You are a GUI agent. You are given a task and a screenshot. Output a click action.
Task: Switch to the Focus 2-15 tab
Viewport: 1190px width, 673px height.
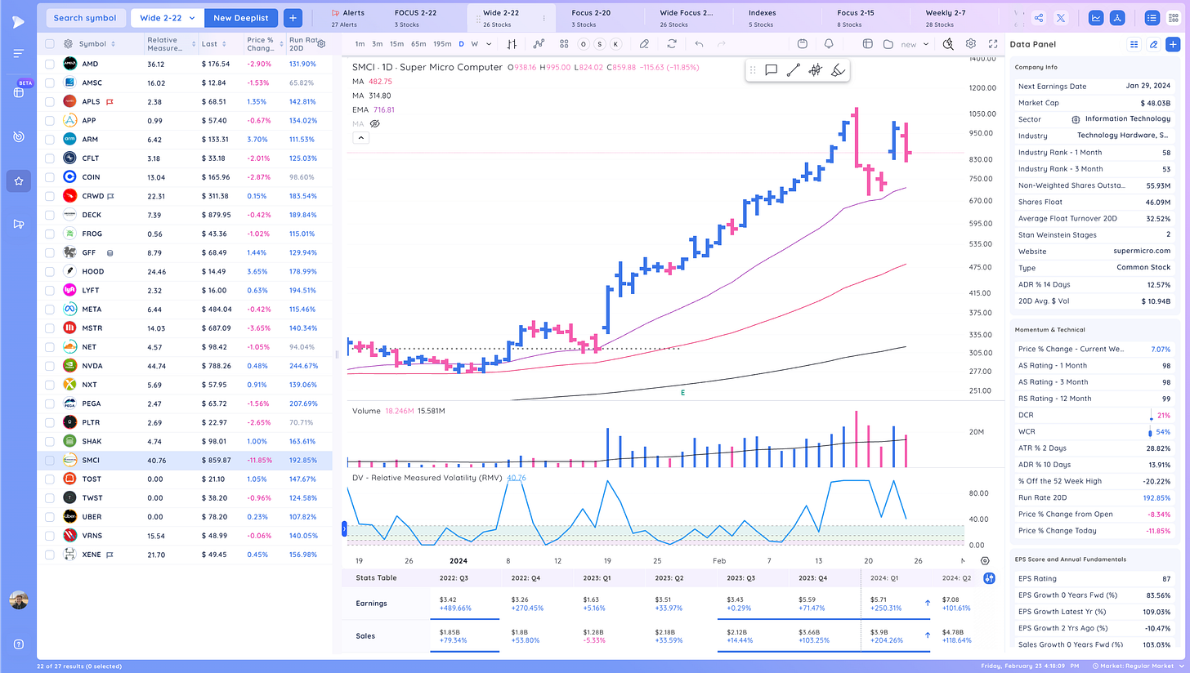tap(857, 18)
